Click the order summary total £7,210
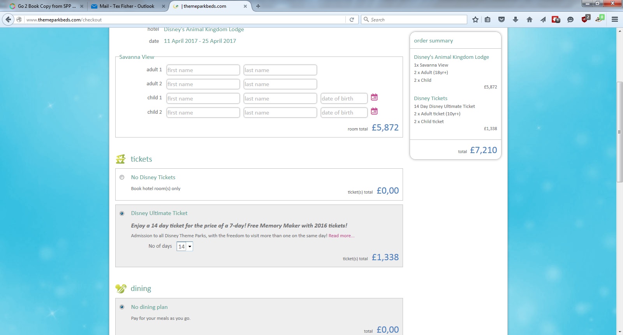 point(483,150)
